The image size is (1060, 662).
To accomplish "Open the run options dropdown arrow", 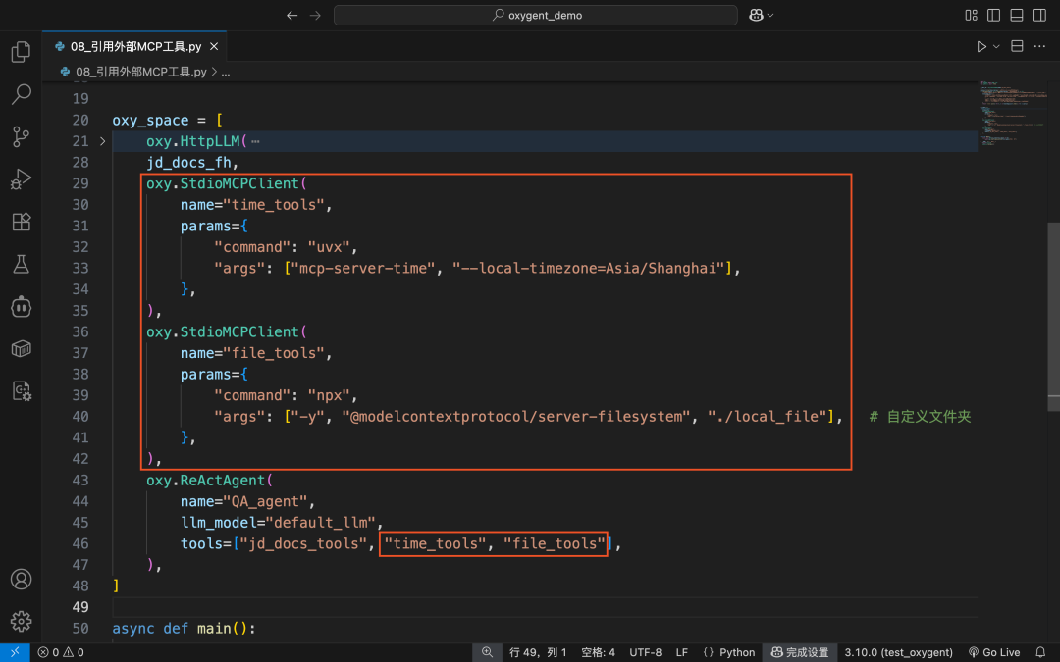I will pos(996,47).
